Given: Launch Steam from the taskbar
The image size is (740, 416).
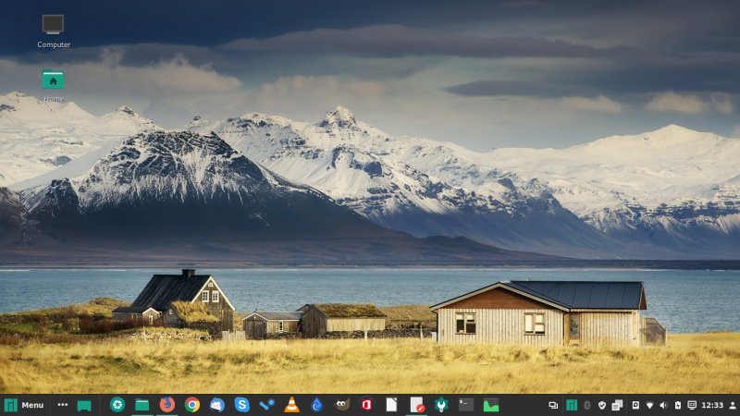Looking at the screenshot, I should (x=266, y=405).
